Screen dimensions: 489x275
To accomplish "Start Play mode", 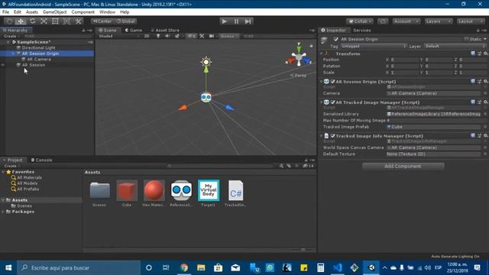I will click(x=224, y=21).
